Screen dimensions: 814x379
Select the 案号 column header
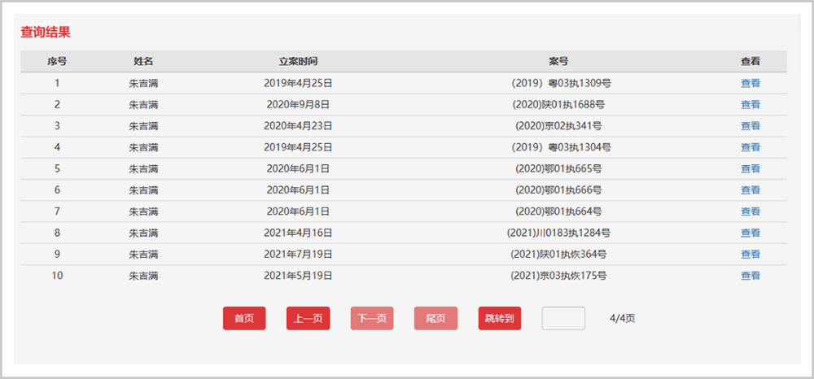point(558,61)
